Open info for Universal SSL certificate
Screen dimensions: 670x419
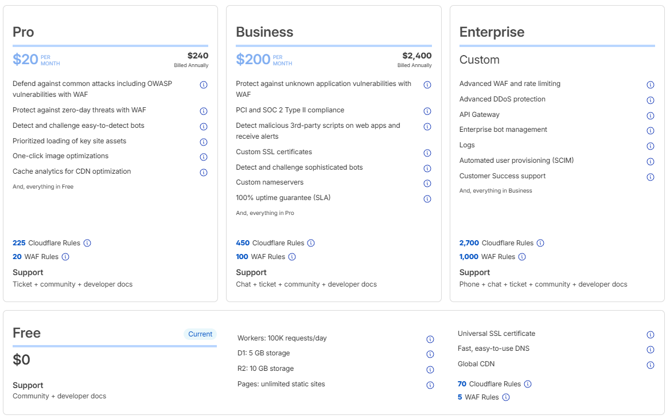pyautogui.click(x=650, y=334)
